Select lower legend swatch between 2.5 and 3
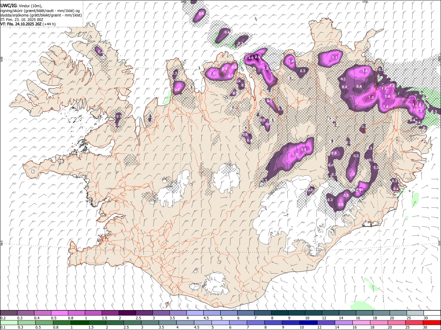The width and height of the screenshot is (441, 330). click(x=132, y=322)
